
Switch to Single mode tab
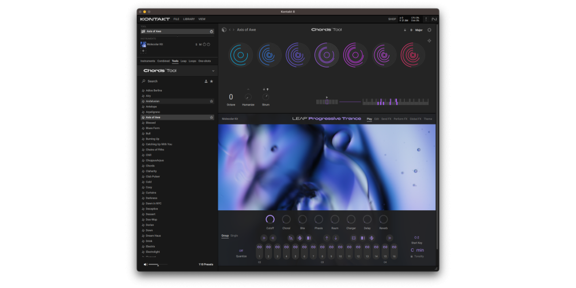click(x=234, y=236)
